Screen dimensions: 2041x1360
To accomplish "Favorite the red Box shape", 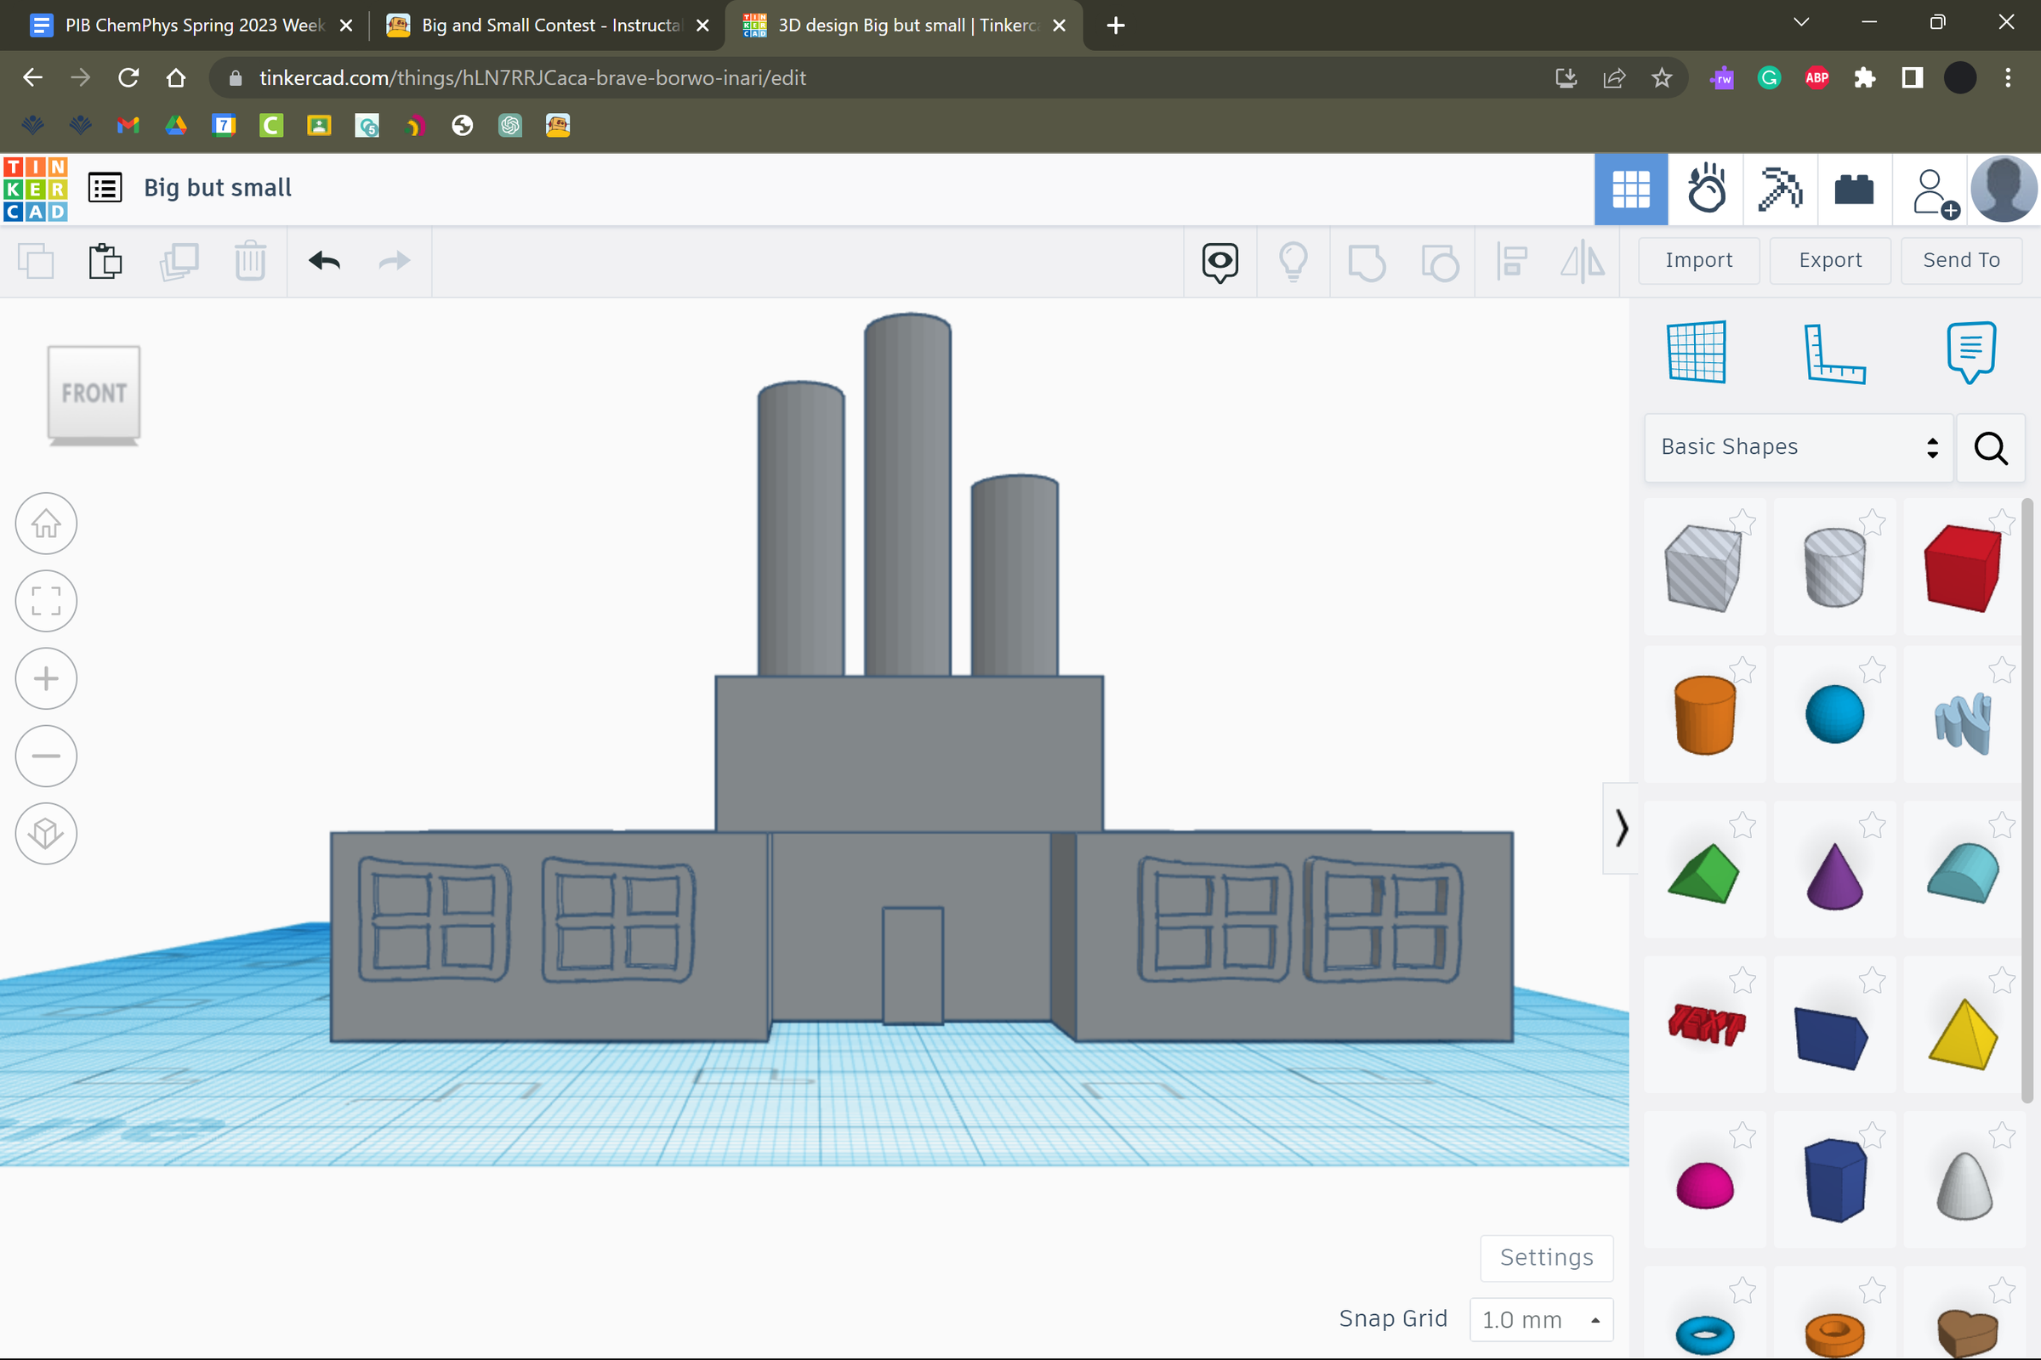I will click(2003, 522).
